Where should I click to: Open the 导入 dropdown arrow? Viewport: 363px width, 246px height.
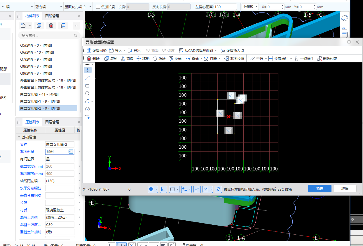pos(125,51)
